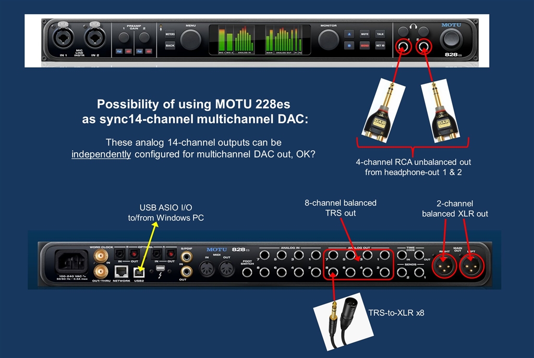This screenshot has height=358, width=534.
Task: Toggle the MUTE button
Action: pyautogui.click(x=365, y=34)
